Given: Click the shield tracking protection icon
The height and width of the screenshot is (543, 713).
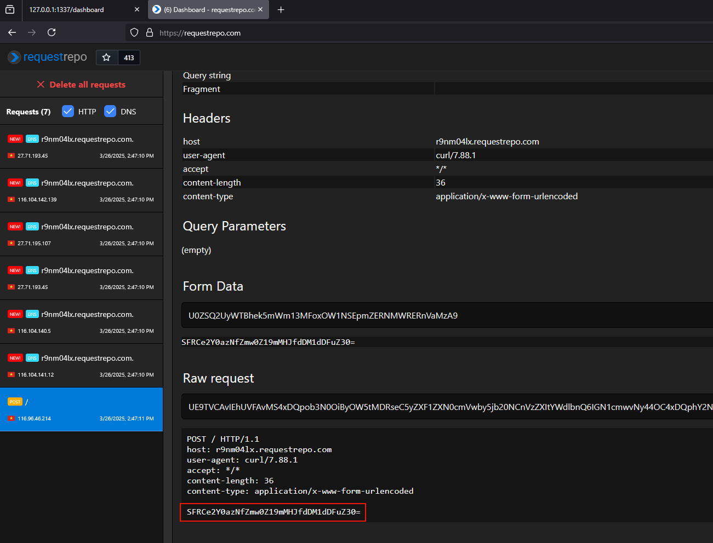Looking at the screenshot, I should 134,33.
